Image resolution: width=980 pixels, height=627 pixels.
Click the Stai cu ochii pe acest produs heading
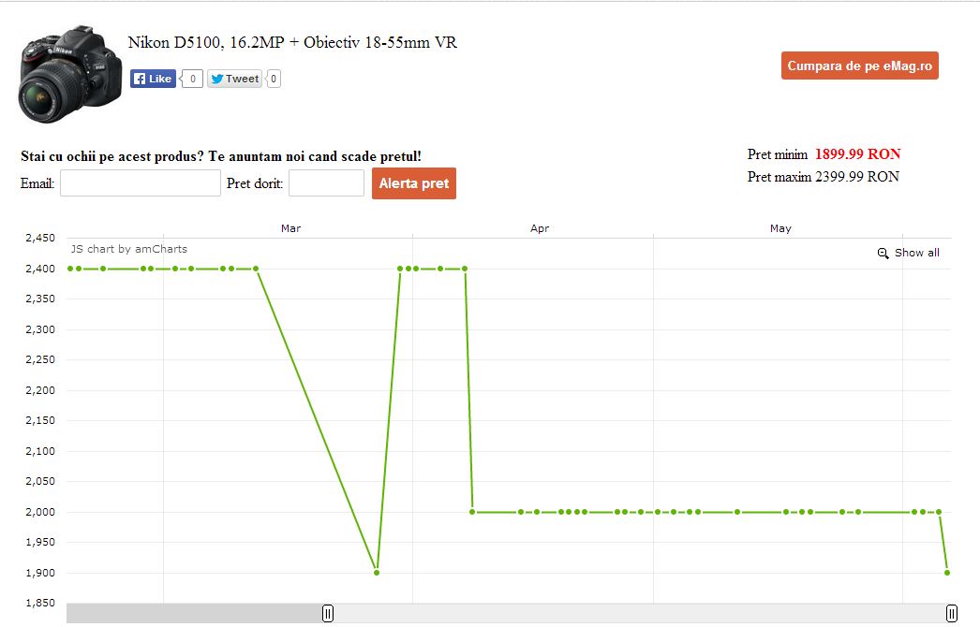point(221,156)
